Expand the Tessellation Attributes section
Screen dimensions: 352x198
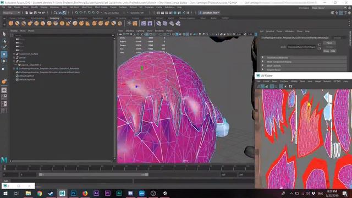pyautogui.click(x=263, y=58)
